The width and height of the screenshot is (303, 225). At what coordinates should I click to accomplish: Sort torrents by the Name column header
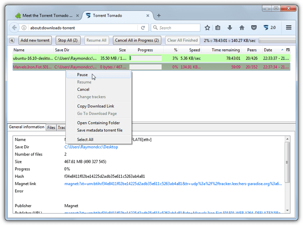pyautogui.click(x=19, y=50)
